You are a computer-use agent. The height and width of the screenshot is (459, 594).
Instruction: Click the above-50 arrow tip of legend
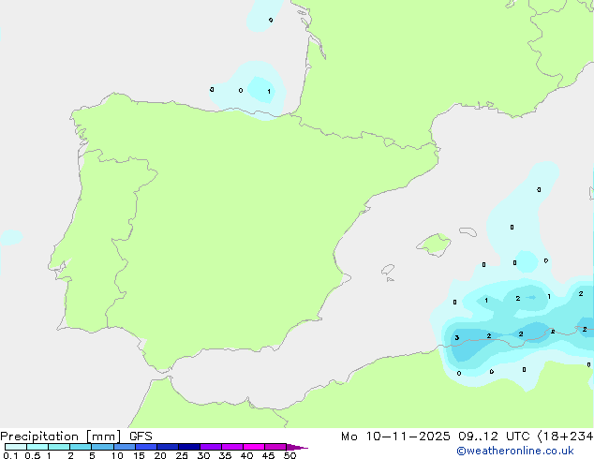(297, 447)
